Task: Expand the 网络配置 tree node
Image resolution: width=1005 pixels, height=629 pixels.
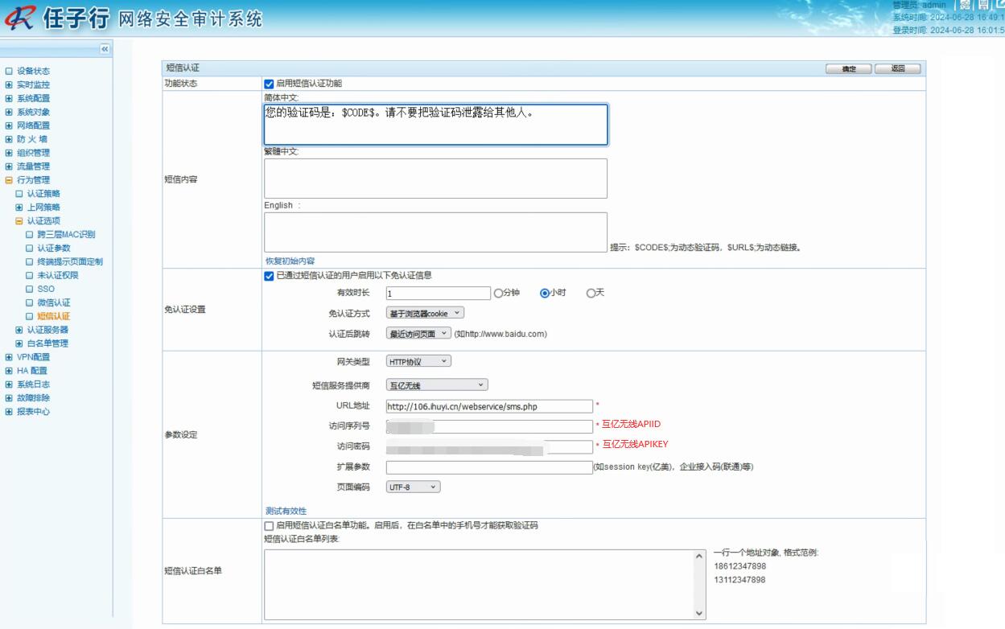Action: tap(9, 126)
